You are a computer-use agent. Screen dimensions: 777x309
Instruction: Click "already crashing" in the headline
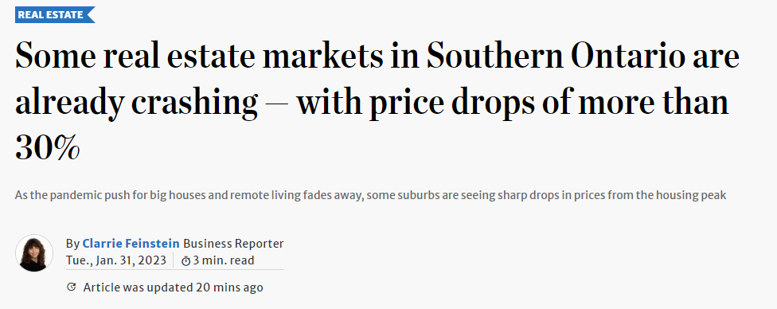pos(136,104)
